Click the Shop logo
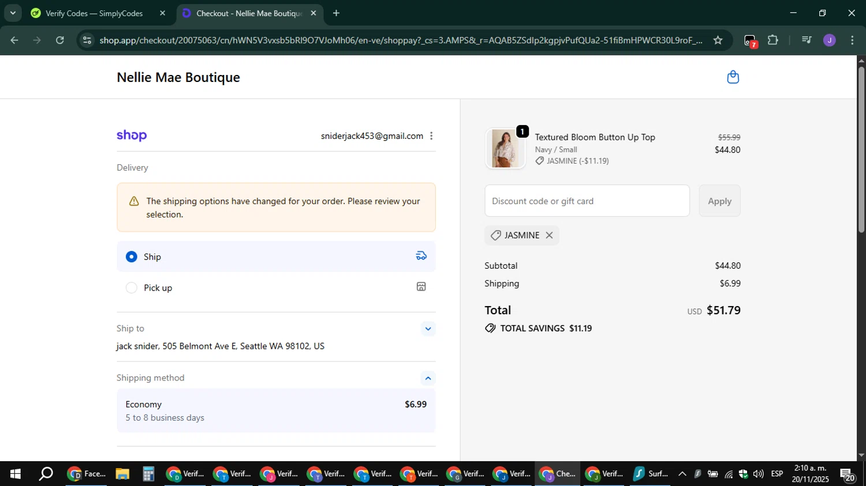Viewport: 866px width, 486px height. 132,135
